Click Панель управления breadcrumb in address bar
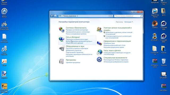This screenshot has height=95, width=170. click(70, 16)
